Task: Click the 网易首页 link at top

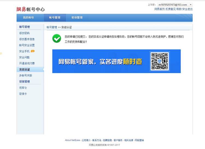Action: 160,9
